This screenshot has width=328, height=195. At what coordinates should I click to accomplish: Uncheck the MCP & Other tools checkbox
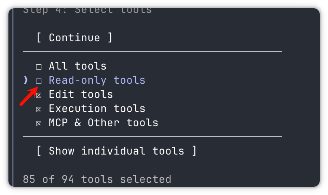[x=39, y=123]
